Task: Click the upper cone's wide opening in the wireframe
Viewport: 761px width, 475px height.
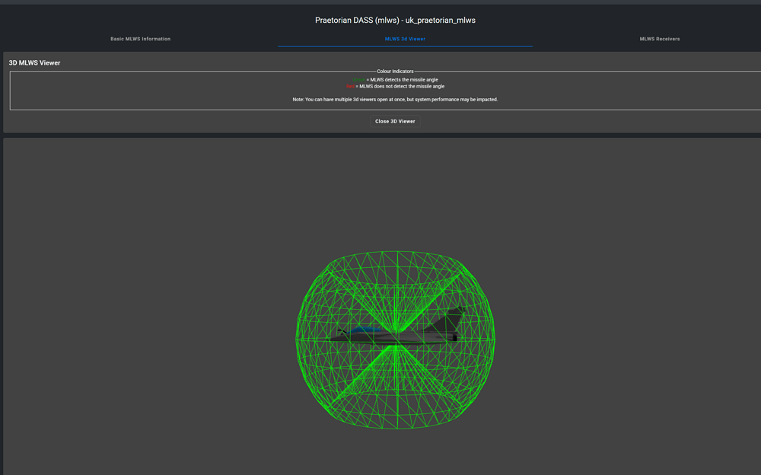Action: tap(396, 269)
